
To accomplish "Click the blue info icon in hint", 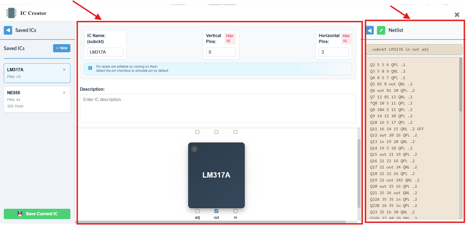I will coord(90,68).
